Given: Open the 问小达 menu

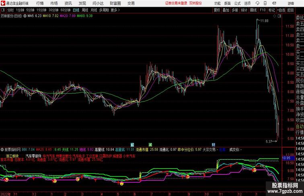Looking at the screenshot, I should coord(98,3).
